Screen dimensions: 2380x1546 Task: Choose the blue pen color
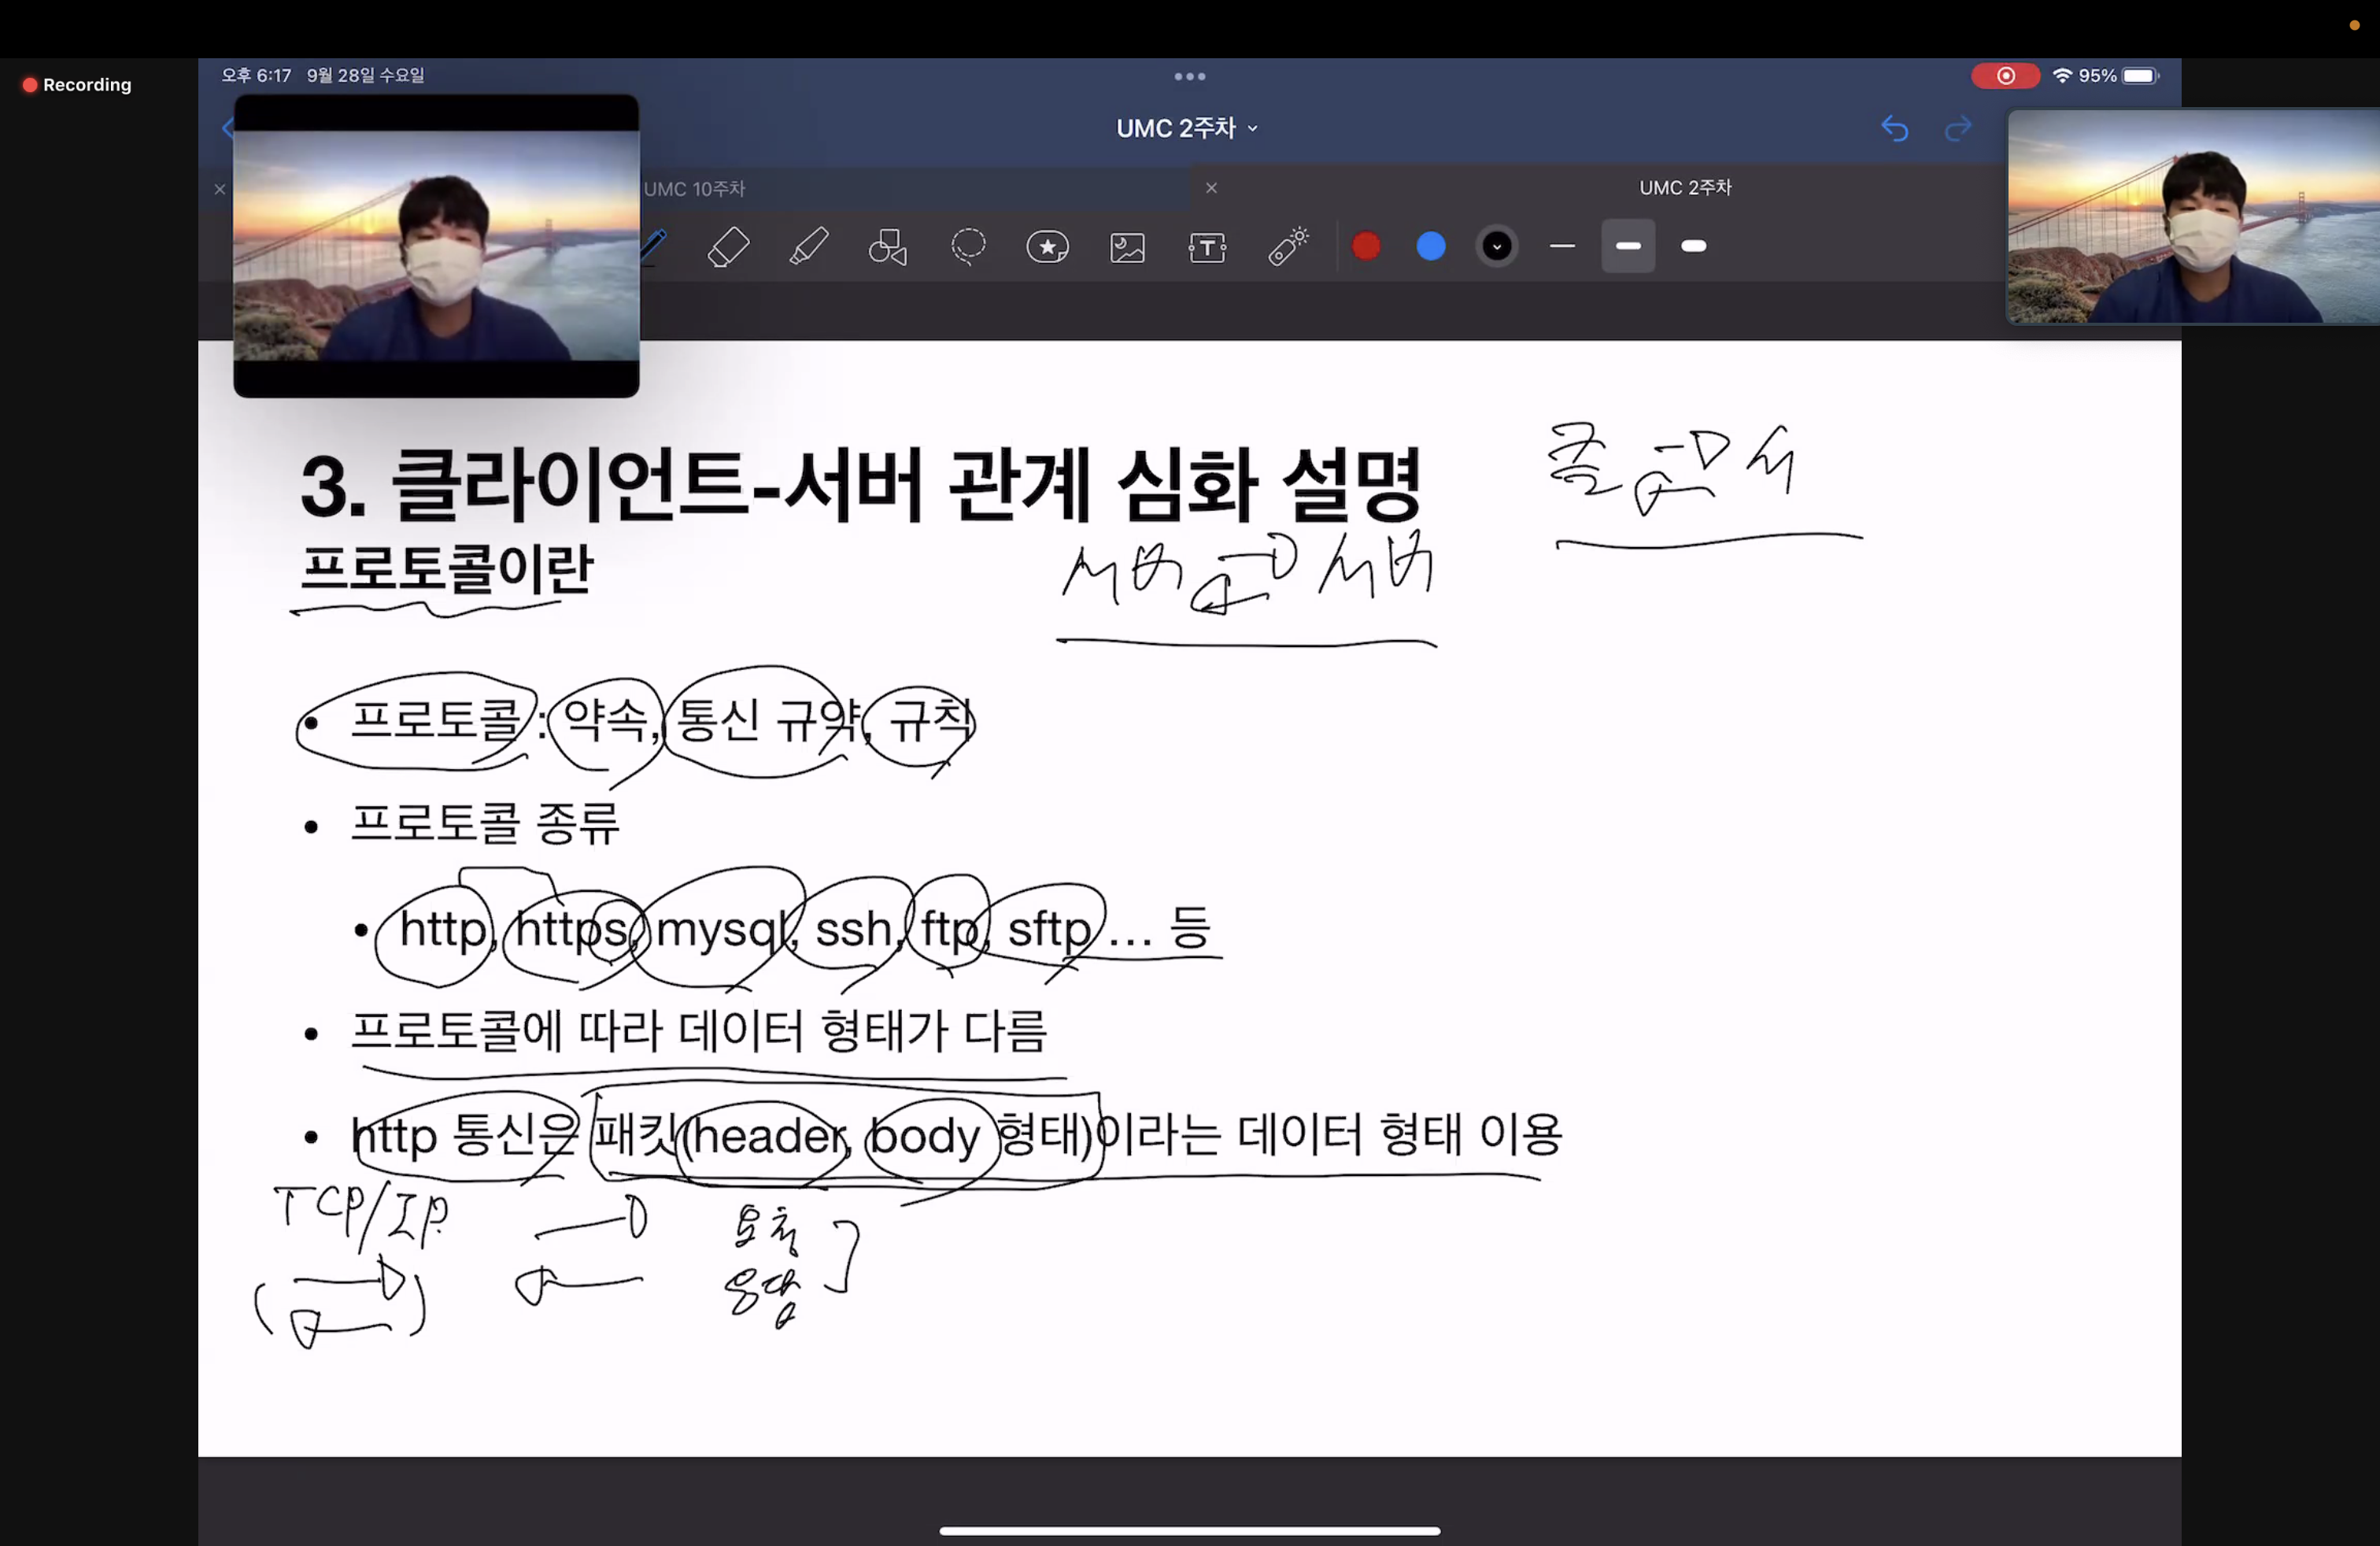[1431, 246]
